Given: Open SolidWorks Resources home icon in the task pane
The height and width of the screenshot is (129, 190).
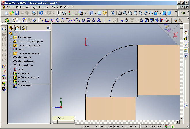Looking at the screenshot, I should click(x=186, y=32).
